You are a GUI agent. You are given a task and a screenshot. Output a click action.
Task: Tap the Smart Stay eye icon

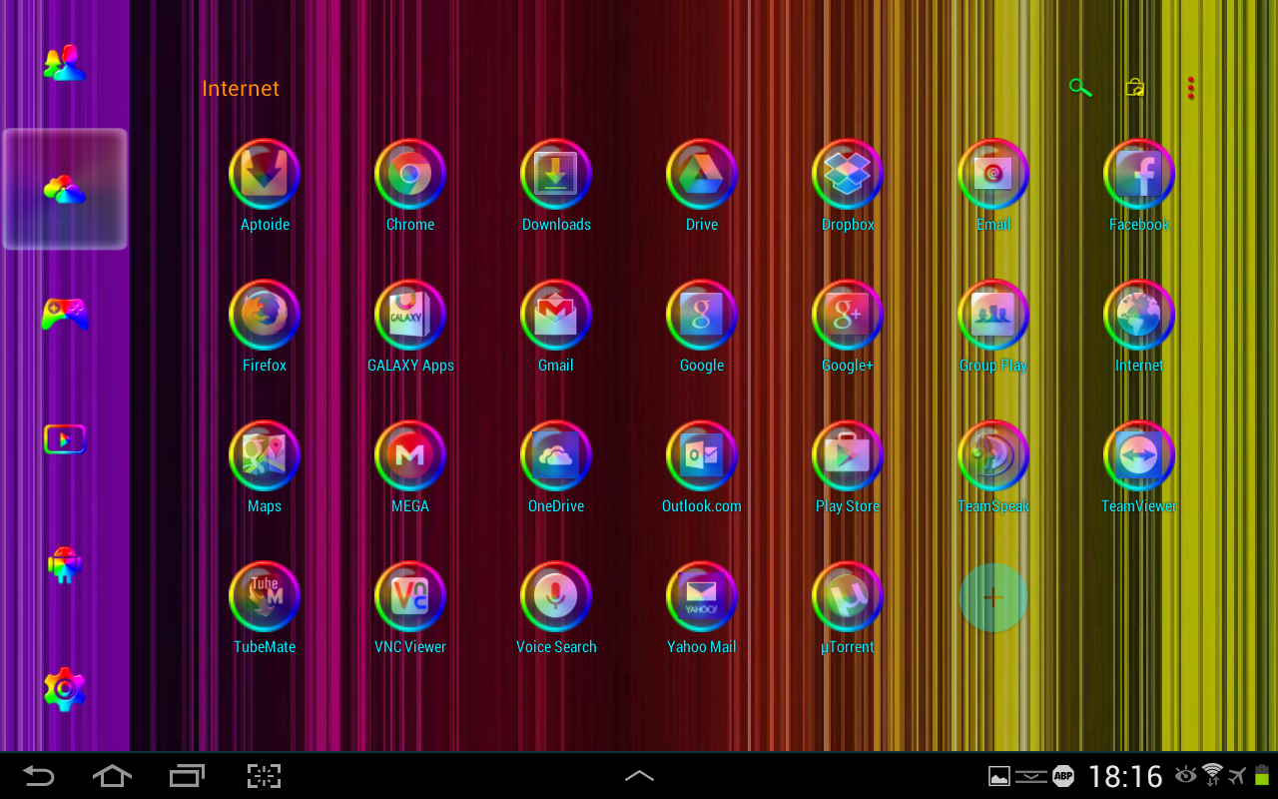pyautogui.click(x=1186, y=775)
